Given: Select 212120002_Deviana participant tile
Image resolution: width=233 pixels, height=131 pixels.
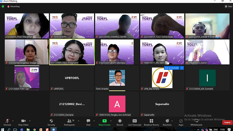Looking at the screenshot, I should [x=72, y=104].
